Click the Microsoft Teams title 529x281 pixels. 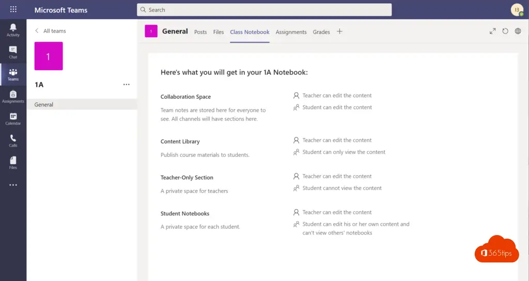[x=61, y=10]
